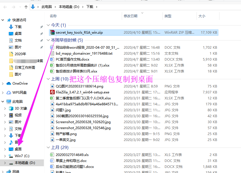Select the 售后03月绩效所需数据统计 (1).xlsx file icon
Screen dimensions: 241x173
coord(52,65)
